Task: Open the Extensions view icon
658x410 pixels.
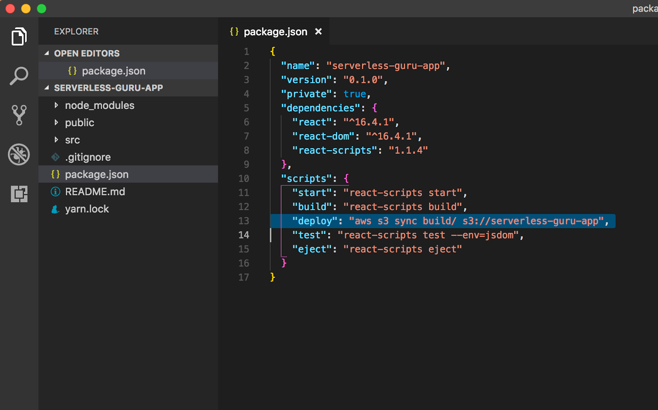Action: coord(19,194)
